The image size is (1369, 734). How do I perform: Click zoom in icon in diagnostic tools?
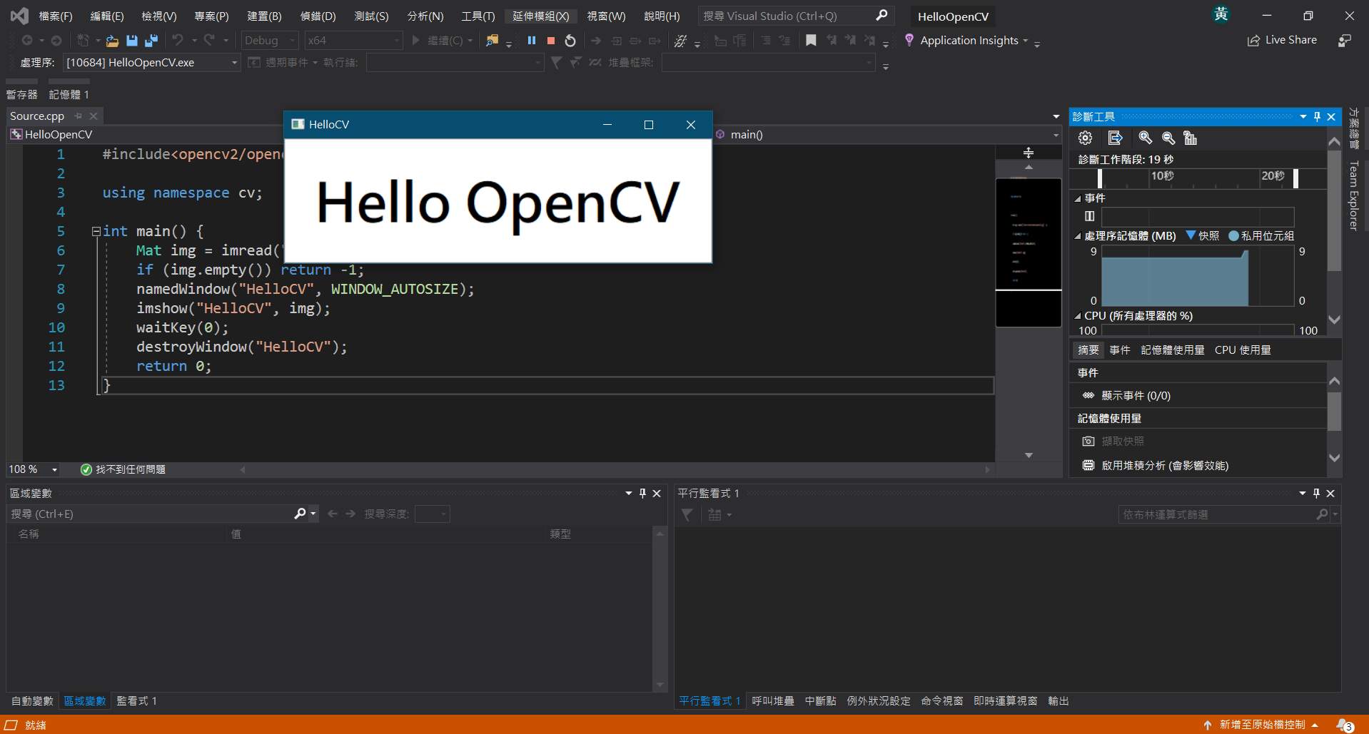coord(1145,138)
